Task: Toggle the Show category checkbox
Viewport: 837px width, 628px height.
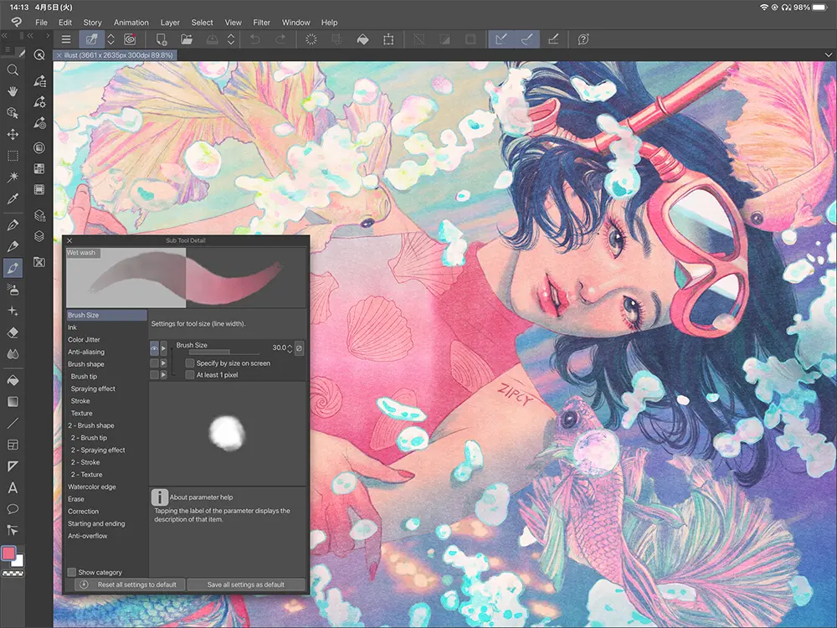Action: 72,572
